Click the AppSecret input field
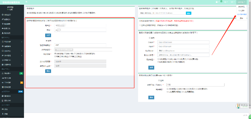The image size is (251, 119). coord(183,51)
